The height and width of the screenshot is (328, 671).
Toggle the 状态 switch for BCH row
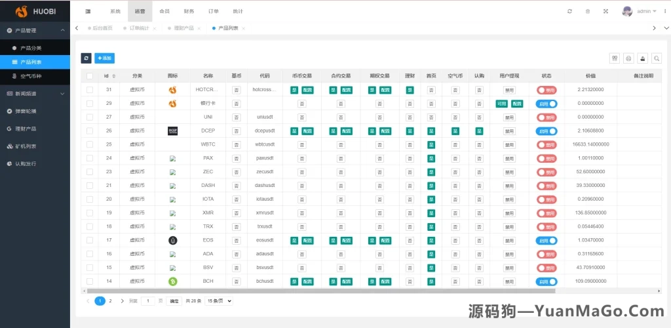pyautogui.click(x=546, y=281)
